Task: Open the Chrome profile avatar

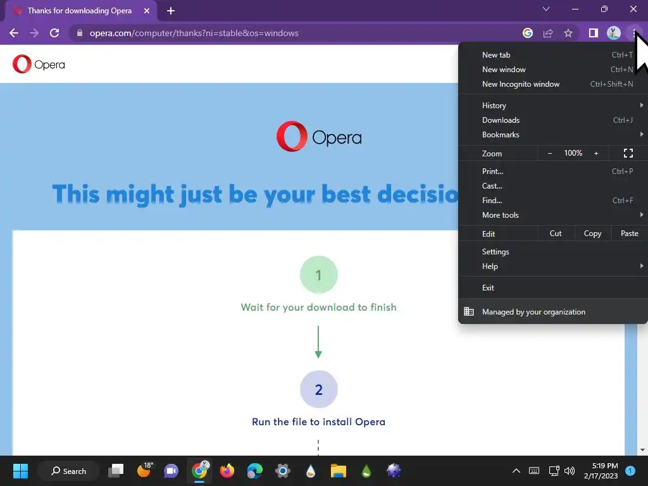Action: 614,33
